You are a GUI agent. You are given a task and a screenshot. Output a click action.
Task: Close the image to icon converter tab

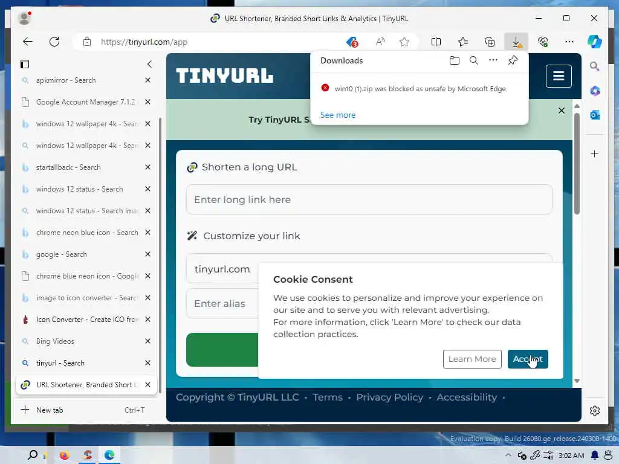(x=147, y=298)
